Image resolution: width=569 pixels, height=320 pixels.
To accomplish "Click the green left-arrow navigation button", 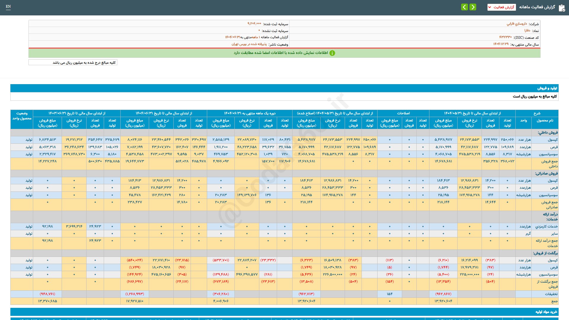I will pyautogui.click(x=464, y=7).
